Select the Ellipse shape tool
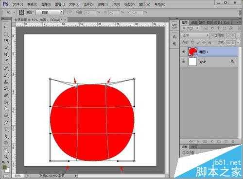Image resolution: width=243 pixels, height=179 pixels. click(x=6, y=143)
